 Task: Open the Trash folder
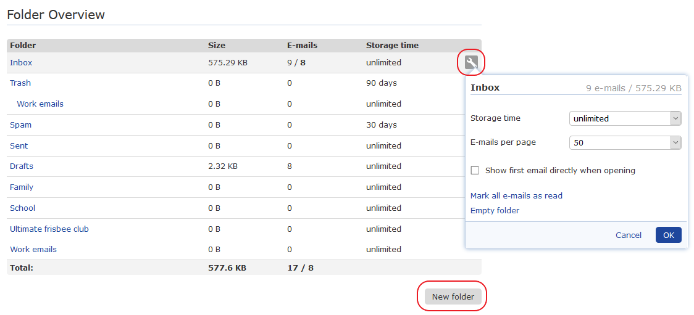(20, 83)
